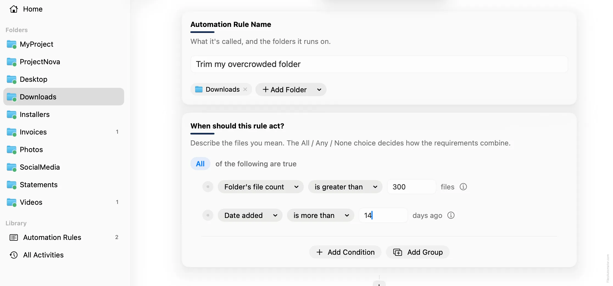
Task: Click the 300 files value field
Action: [x=411, y=187]
